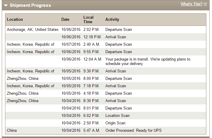Collapse the Shipment Progress triangle arrow

(6, 5)
